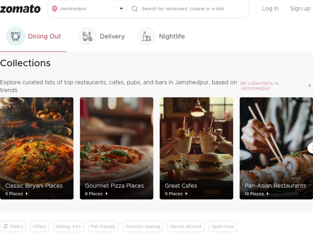The height and width of the screenshot is (245, 313).
Task: Click the Sign up link
Action: tap(300, 9)
